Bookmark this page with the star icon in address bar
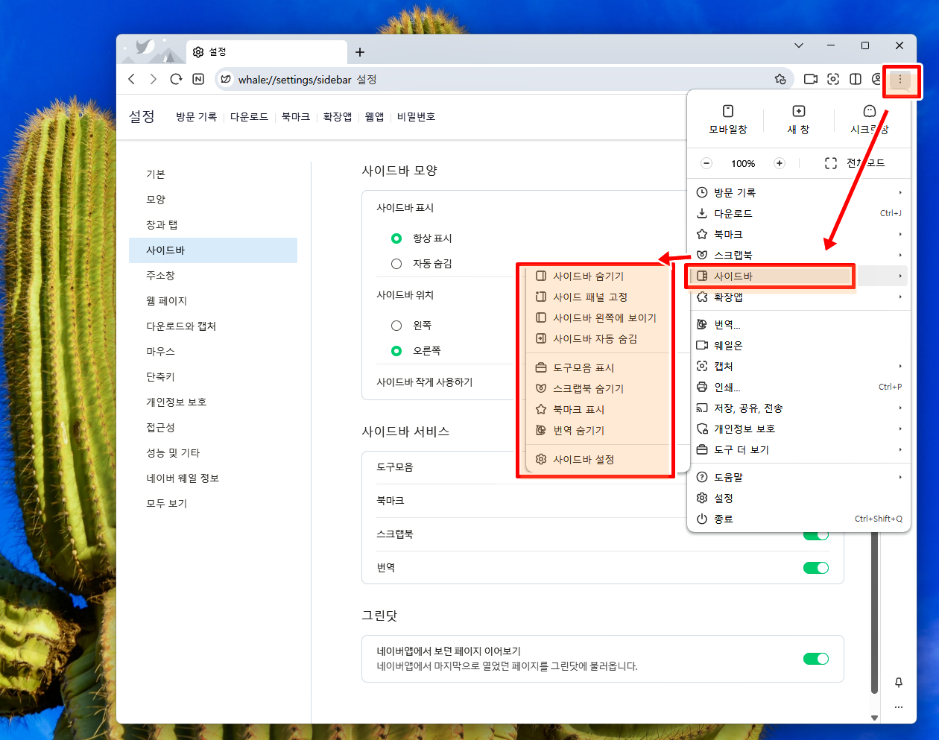 coord(780,79)
